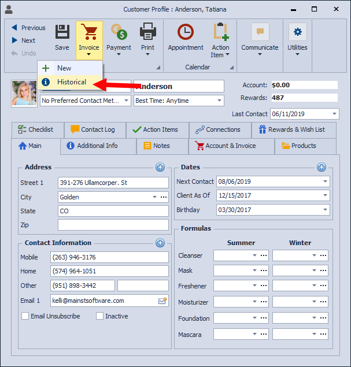Click the Payment coins icon

point(119,32)
